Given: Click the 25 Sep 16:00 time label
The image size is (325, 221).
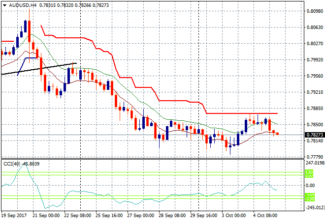Looking at the screenshot, I should pyautogui.click(x=109, y=216).
